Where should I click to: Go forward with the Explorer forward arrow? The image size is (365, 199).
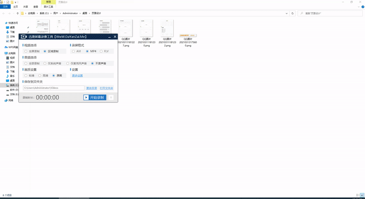click(x=9, y=14)
